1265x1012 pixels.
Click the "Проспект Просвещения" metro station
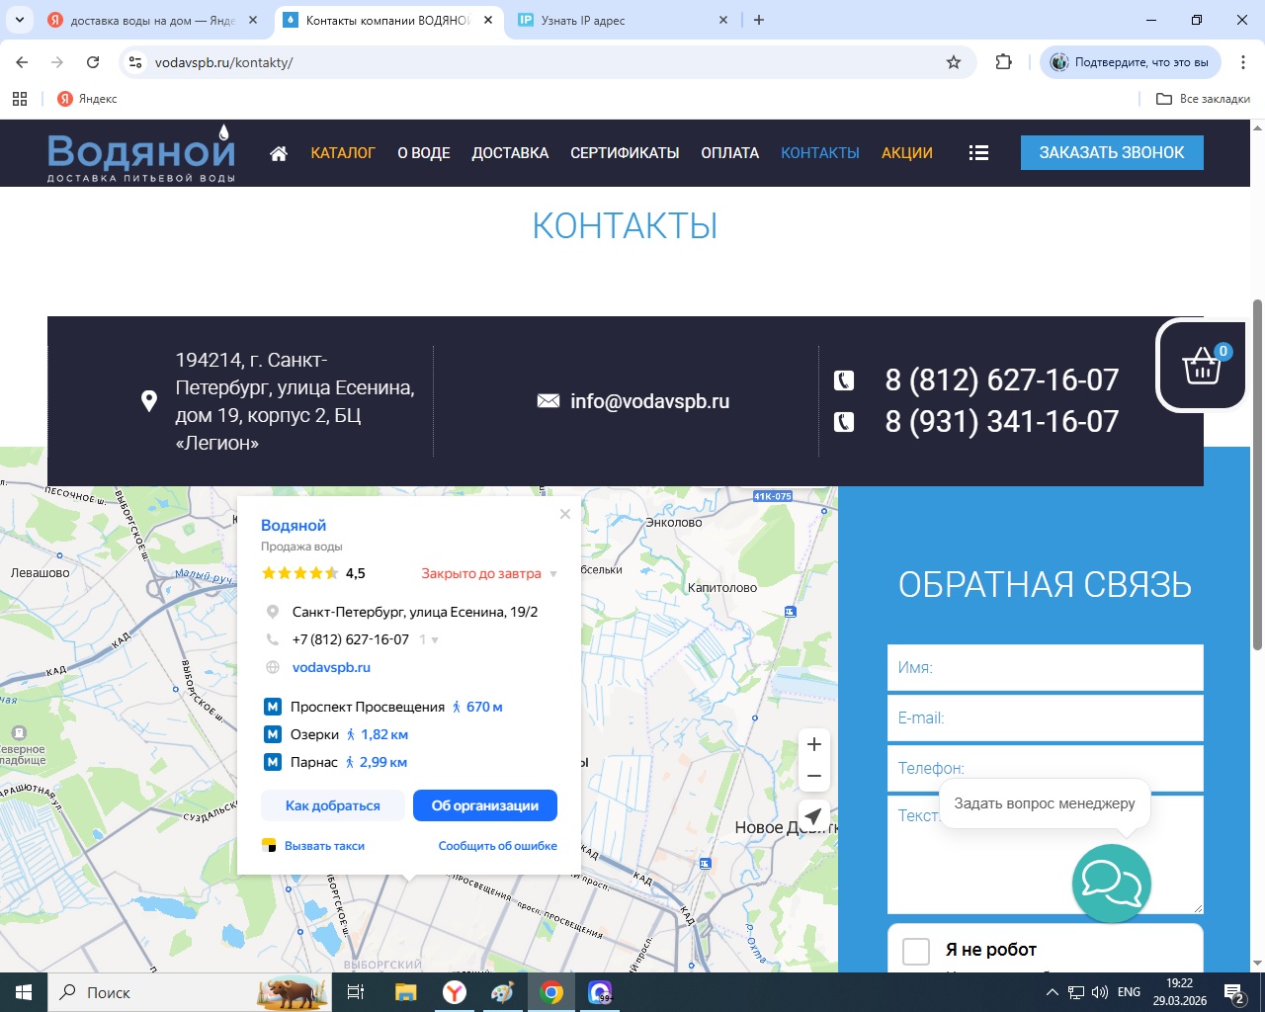click(x=368, y=707)
